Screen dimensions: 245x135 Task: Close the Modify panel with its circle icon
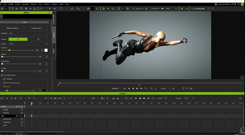click(49, 12)
